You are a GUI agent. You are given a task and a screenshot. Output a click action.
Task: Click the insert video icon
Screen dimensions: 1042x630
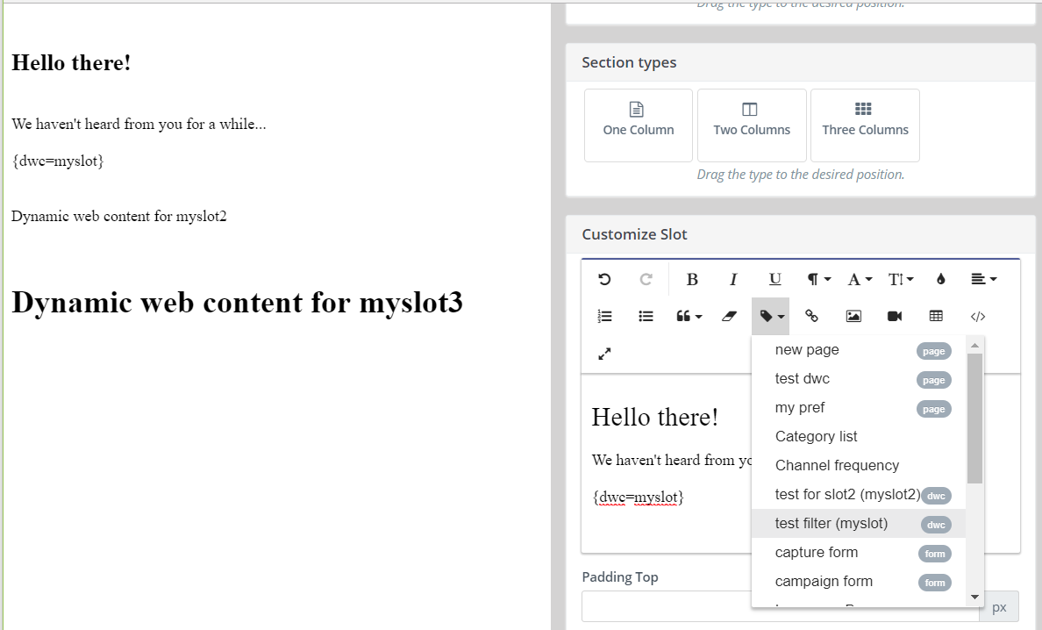[x=895, y=317]
